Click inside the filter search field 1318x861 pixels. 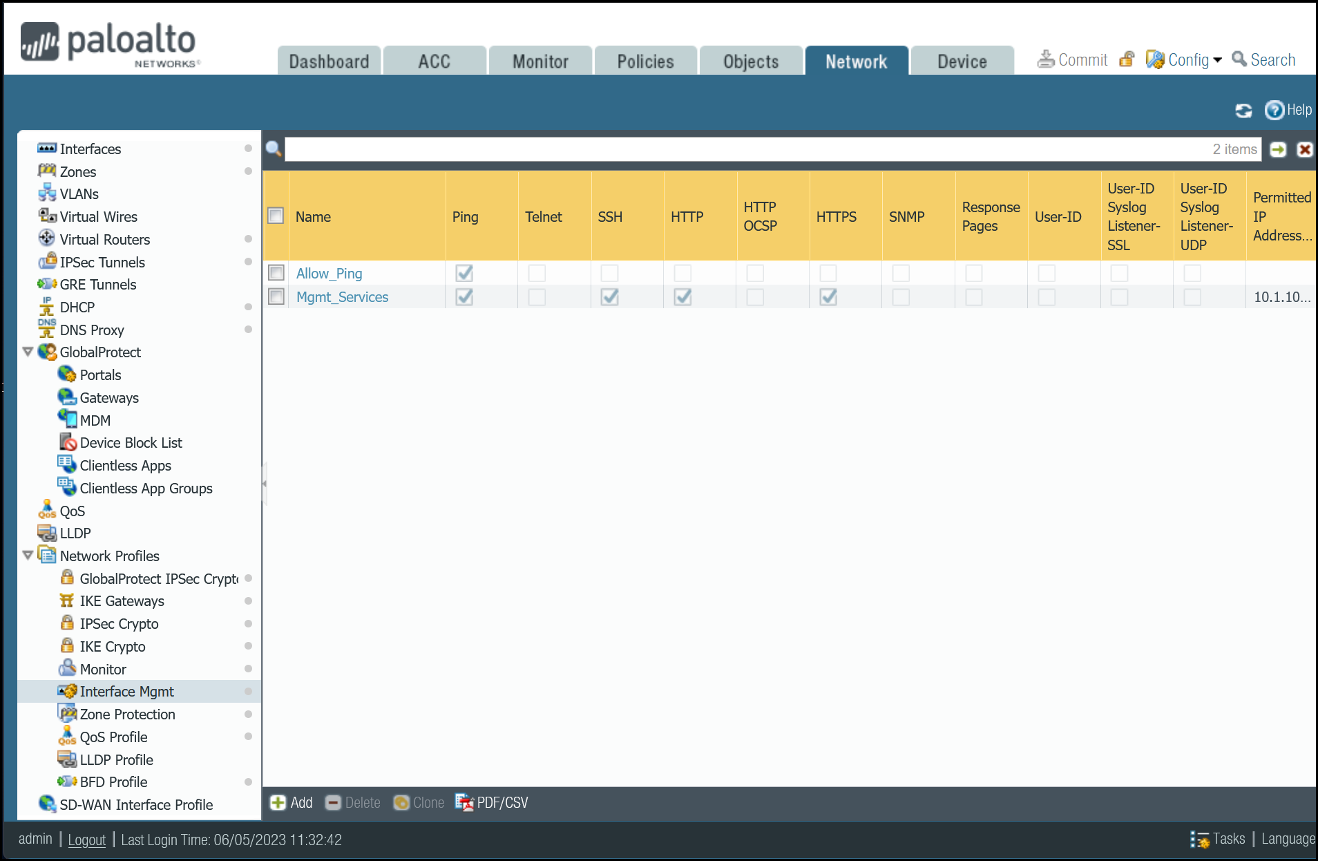coord(691,149)
